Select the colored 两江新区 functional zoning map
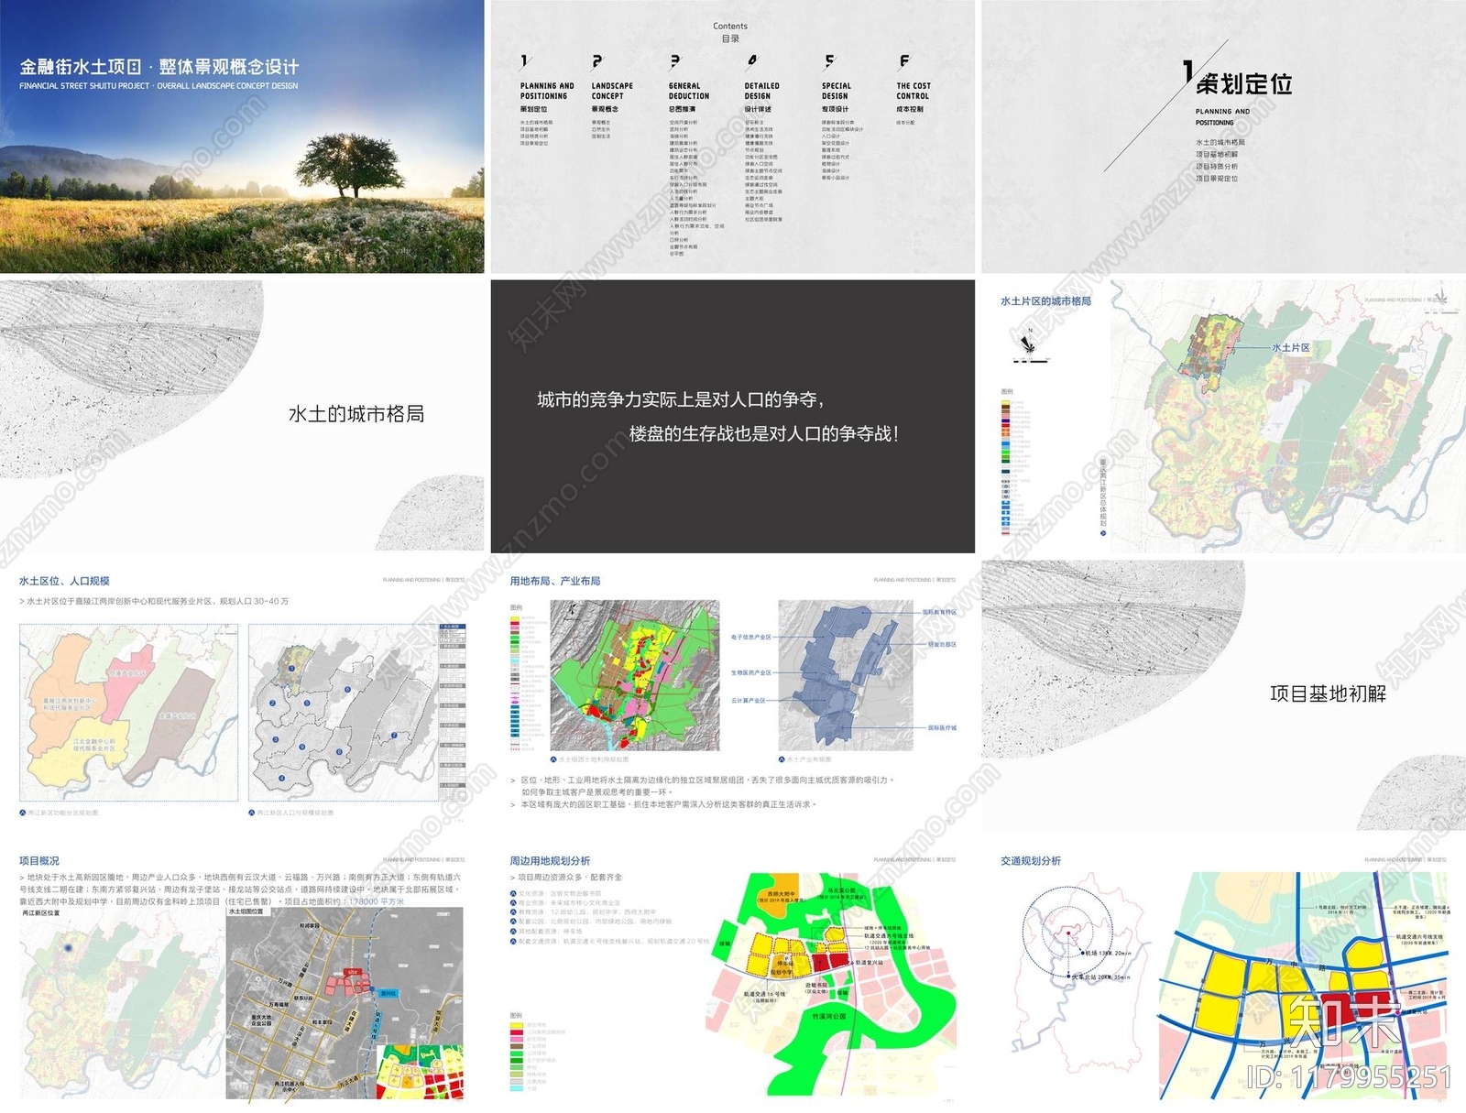 tap(128, 713)
